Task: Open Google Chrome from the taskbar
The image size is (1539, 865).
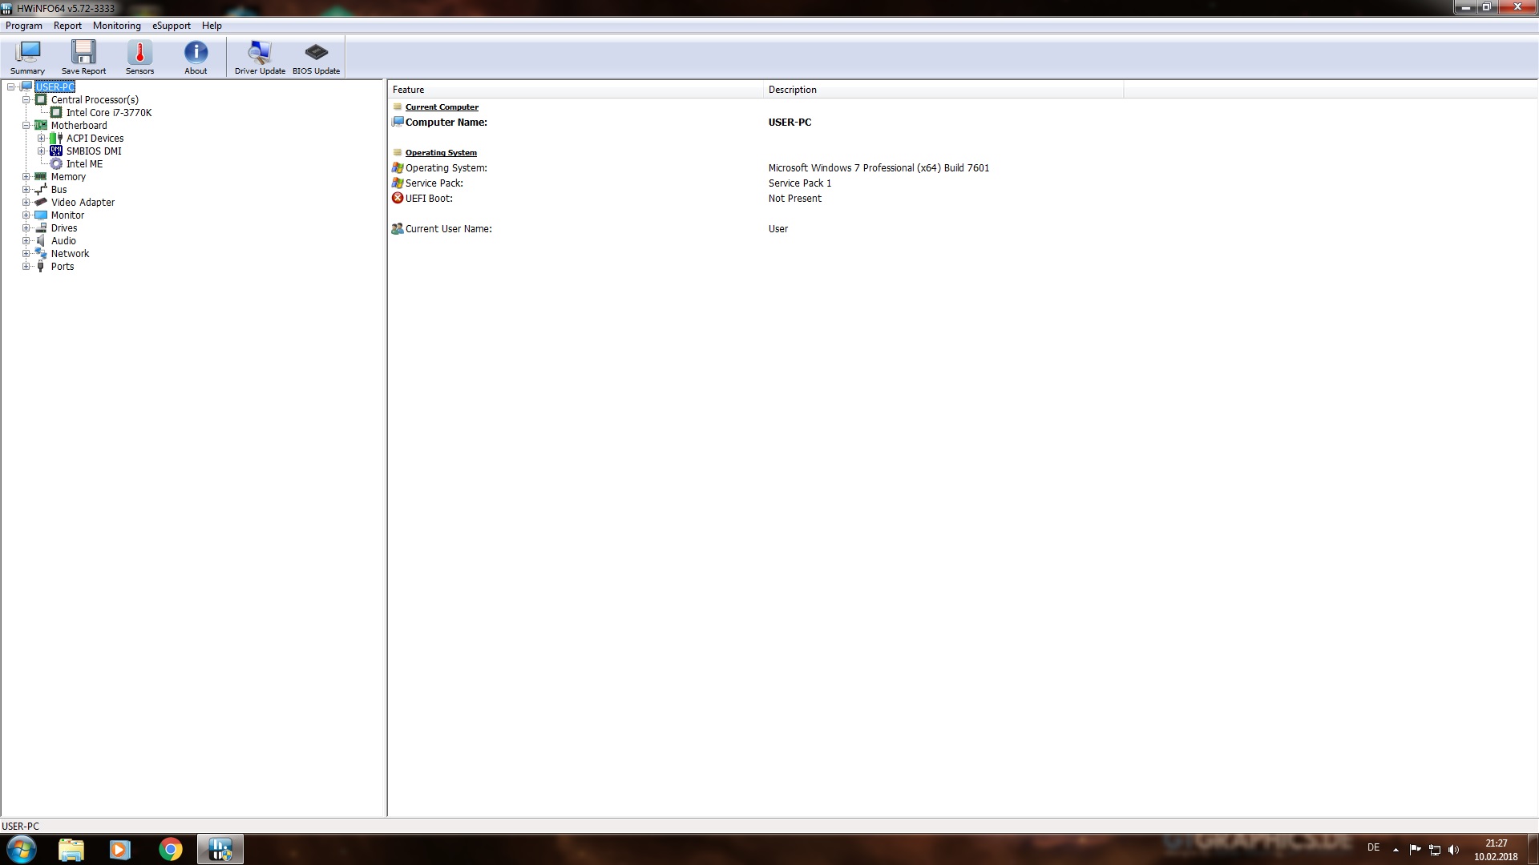Action: point(170,849)
